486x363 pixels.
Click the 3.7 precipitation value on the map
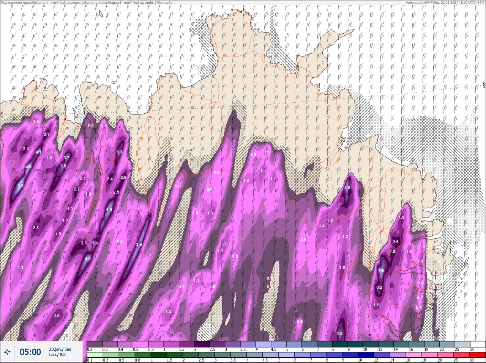pyautogui.click(x=66, y=158)
